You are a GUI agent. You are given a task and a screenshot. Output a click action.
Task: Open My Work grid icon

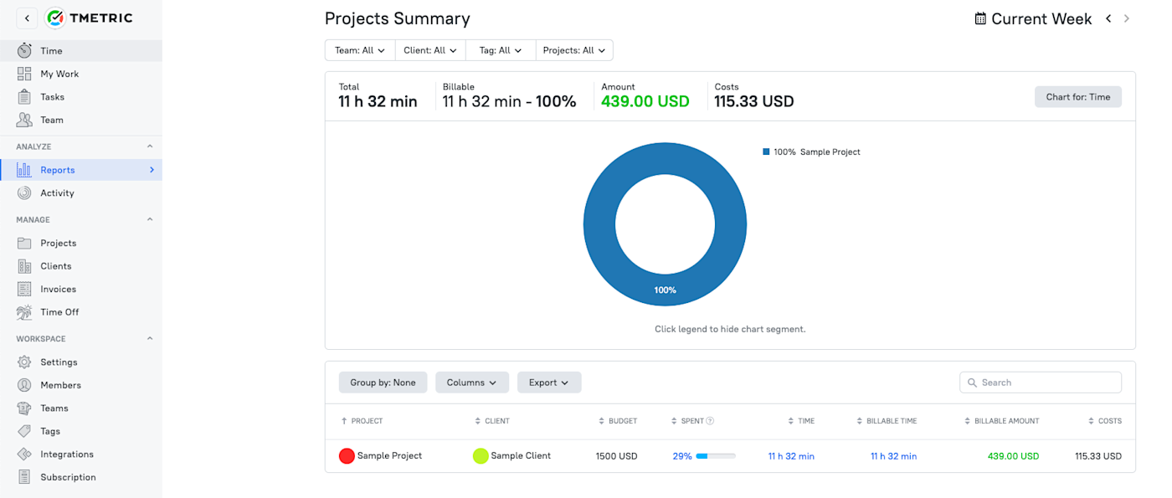tap(24, 74)
